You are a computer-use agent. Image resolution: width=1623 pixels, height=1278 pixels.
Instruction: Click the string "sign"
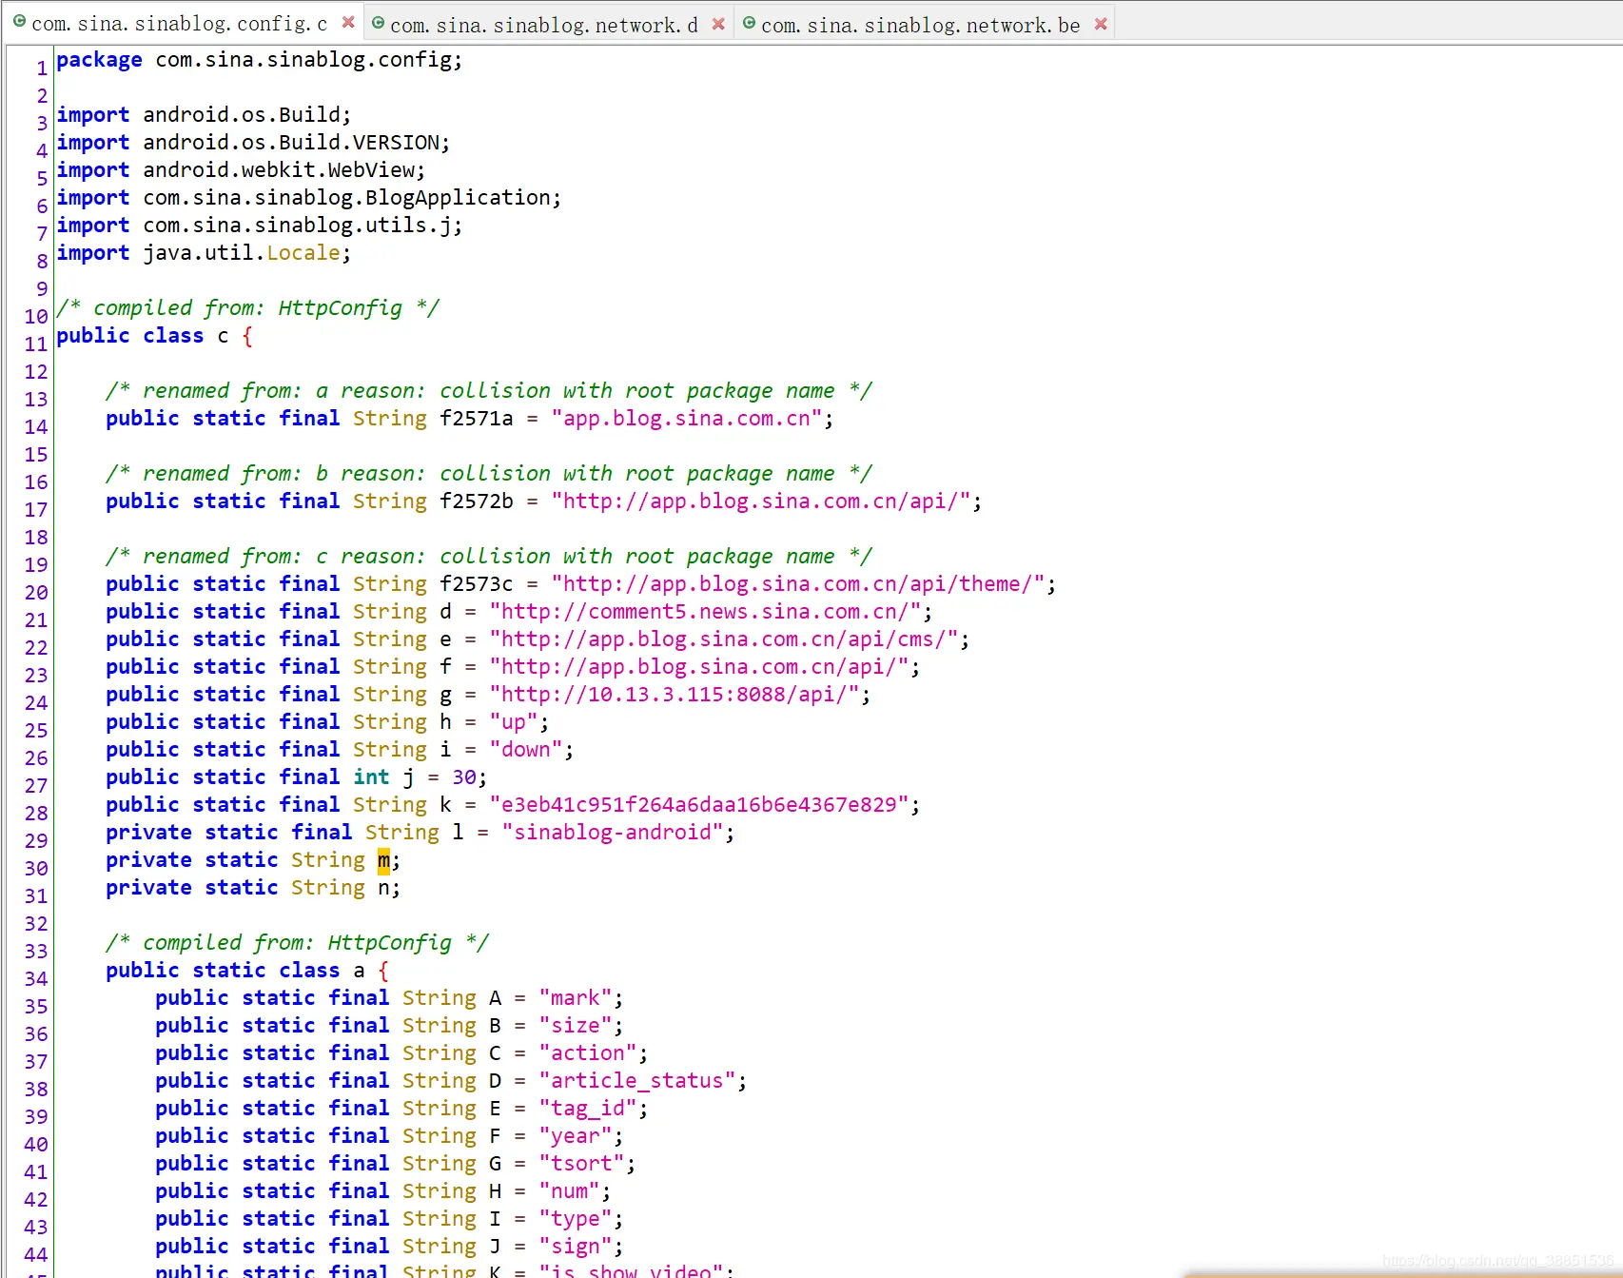pyautogui.click(x=576, y=1247)
